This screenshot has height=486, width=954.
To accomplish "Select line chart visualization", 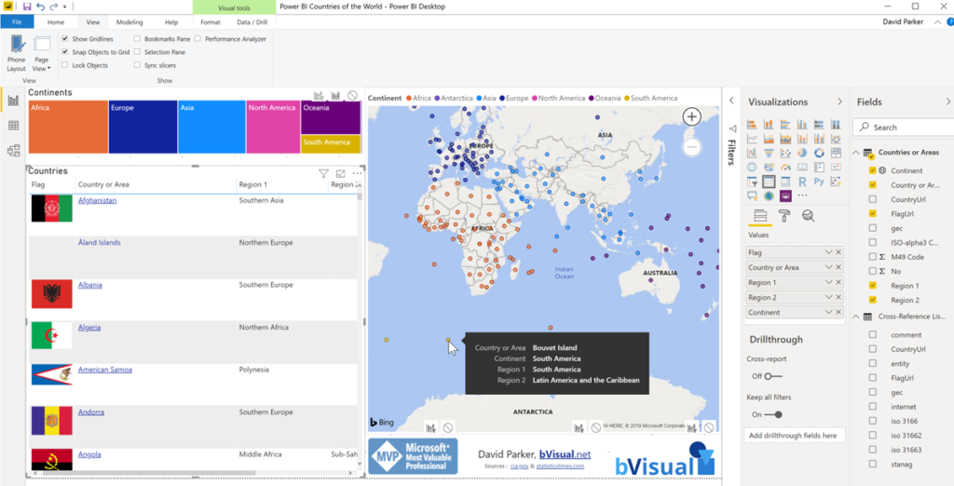I will coord(752,138).
